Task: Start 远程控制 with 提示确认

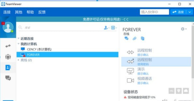Action: click(156, 52)
